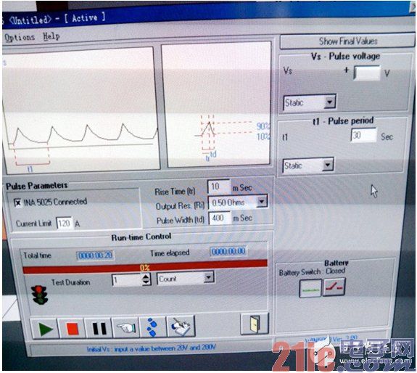Click the Show Final Values button

(347, 41)
